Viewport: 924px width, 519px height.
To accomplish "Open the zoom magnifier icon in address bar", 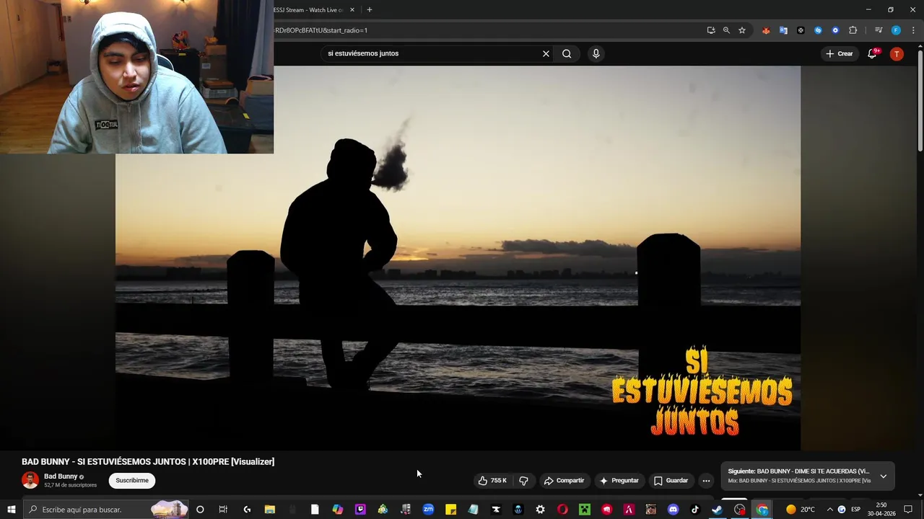I will (726, 30).
